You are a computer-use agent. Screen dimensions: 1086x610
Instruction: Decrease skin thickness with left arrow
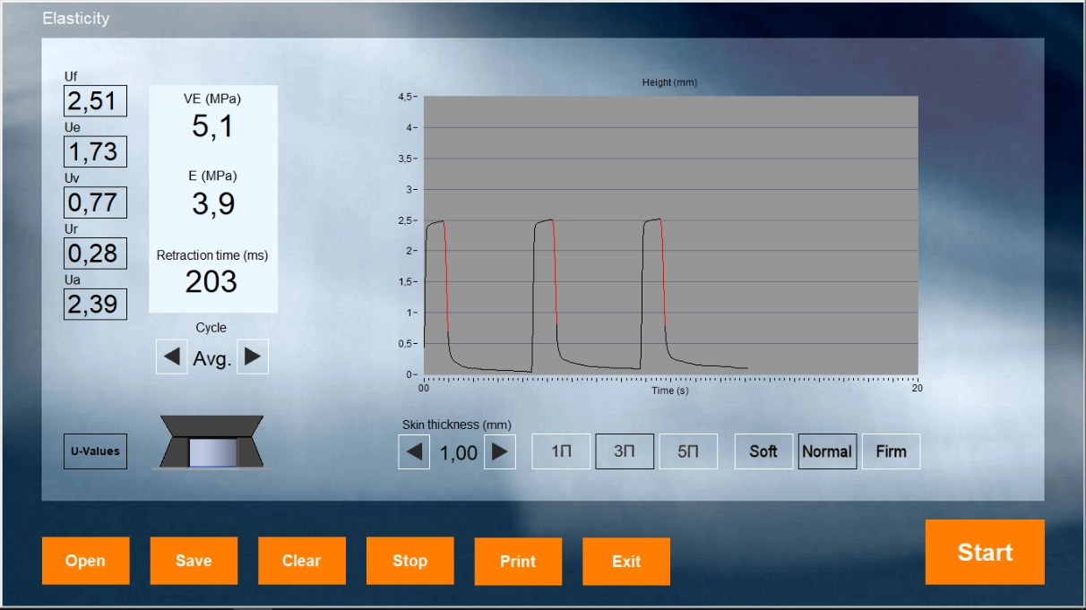(x=414, y=452)
